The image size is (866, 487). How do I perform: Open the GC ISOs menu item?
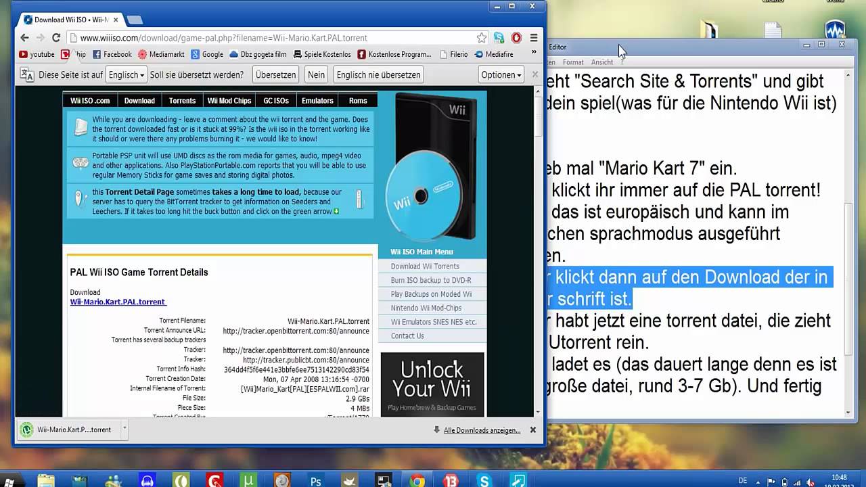(276, 100)
